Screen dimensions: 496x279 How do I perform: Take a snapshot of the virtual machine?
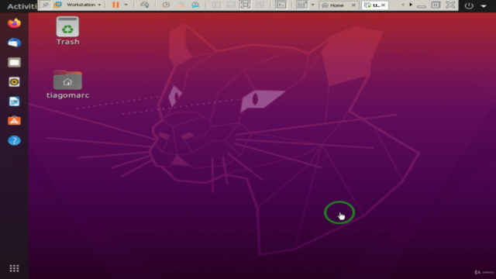pos(166,5)
